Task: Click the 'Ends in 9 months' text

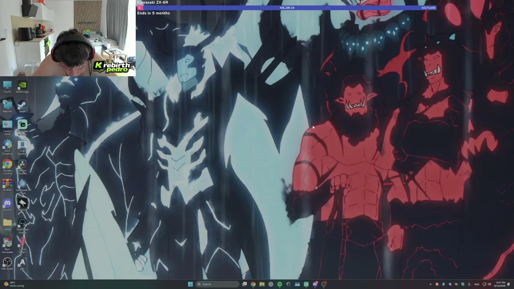Action: [x=153, y=13]
